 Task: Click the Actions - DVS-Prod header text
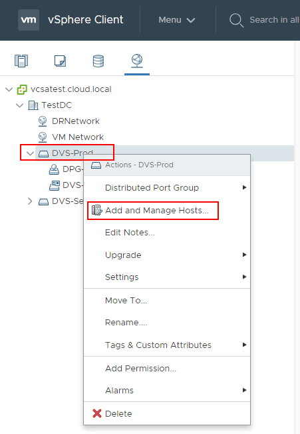[139, 165]
